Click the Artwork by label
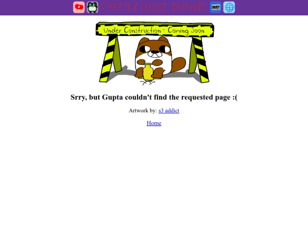This screenshot has width=308, height=231. click(143, 111)
